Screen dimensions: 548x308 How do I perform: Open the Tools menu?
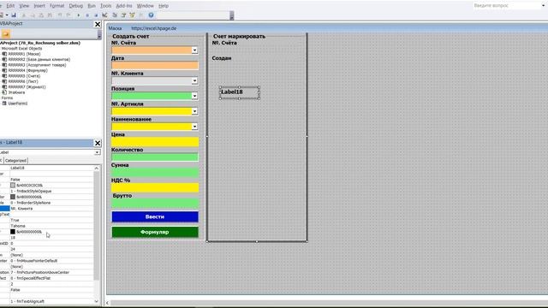click(105, 6)
